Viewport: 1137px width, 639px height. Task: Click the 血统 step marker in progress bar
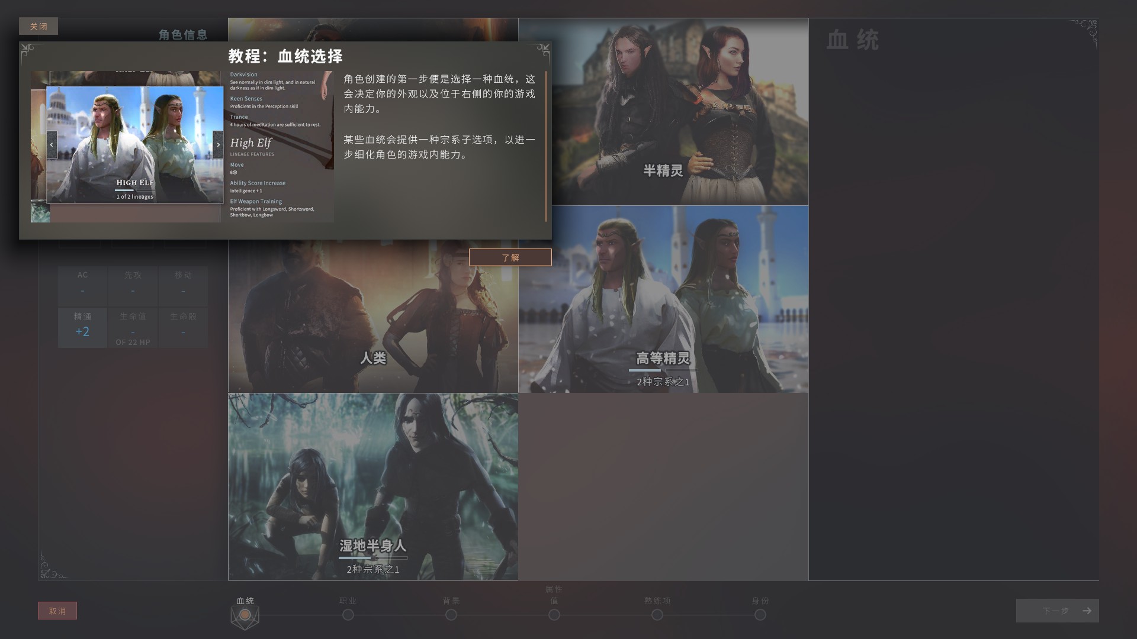click(245, 615)
